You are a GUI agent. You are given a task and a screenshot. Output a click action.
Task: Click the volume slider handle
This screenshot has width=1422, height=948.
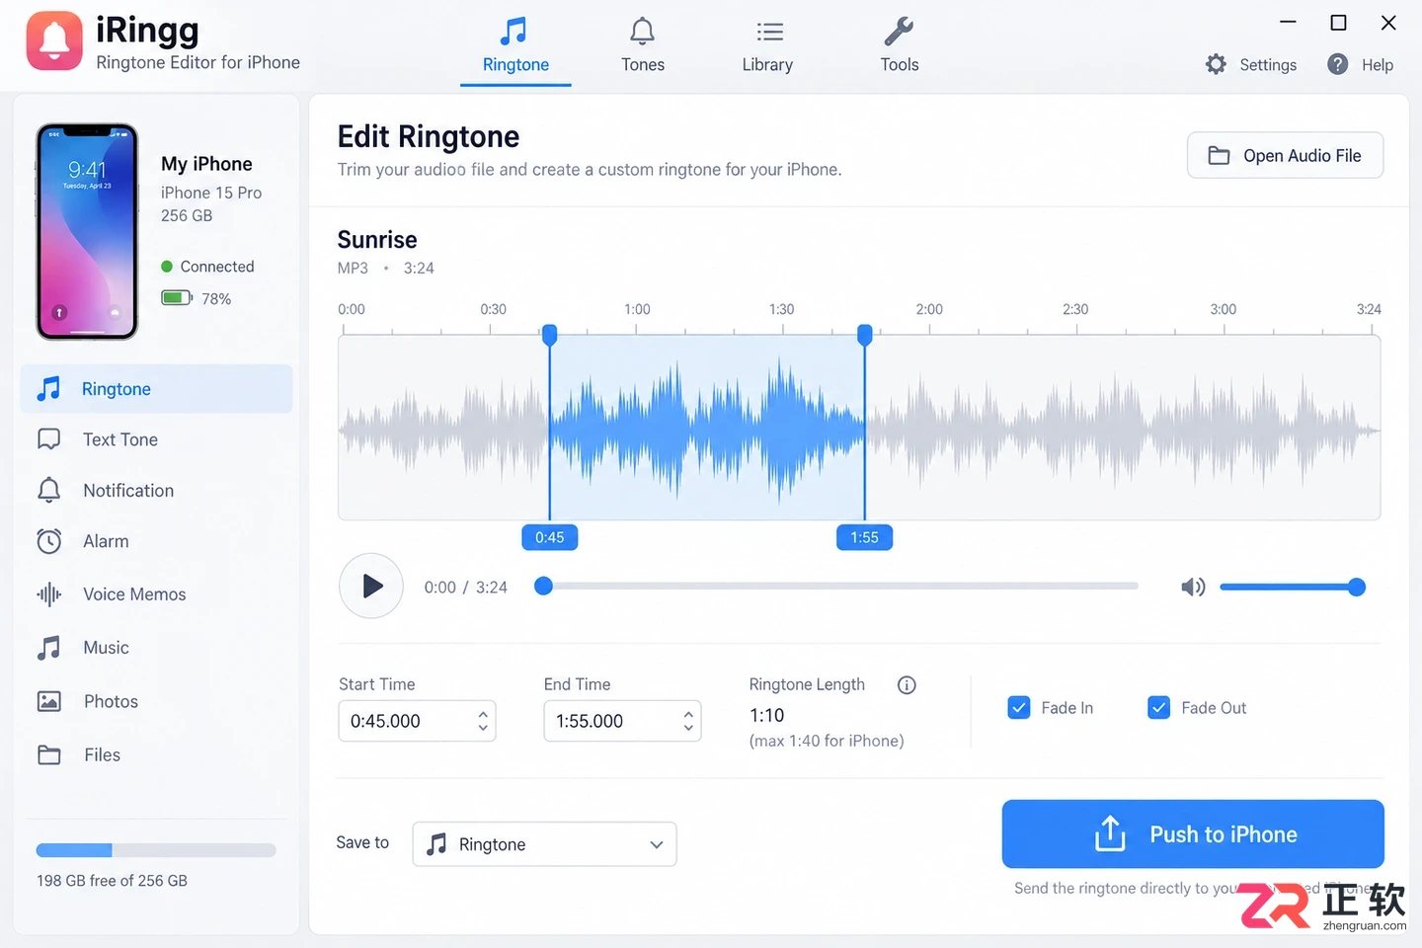(x=1357, y=588)
